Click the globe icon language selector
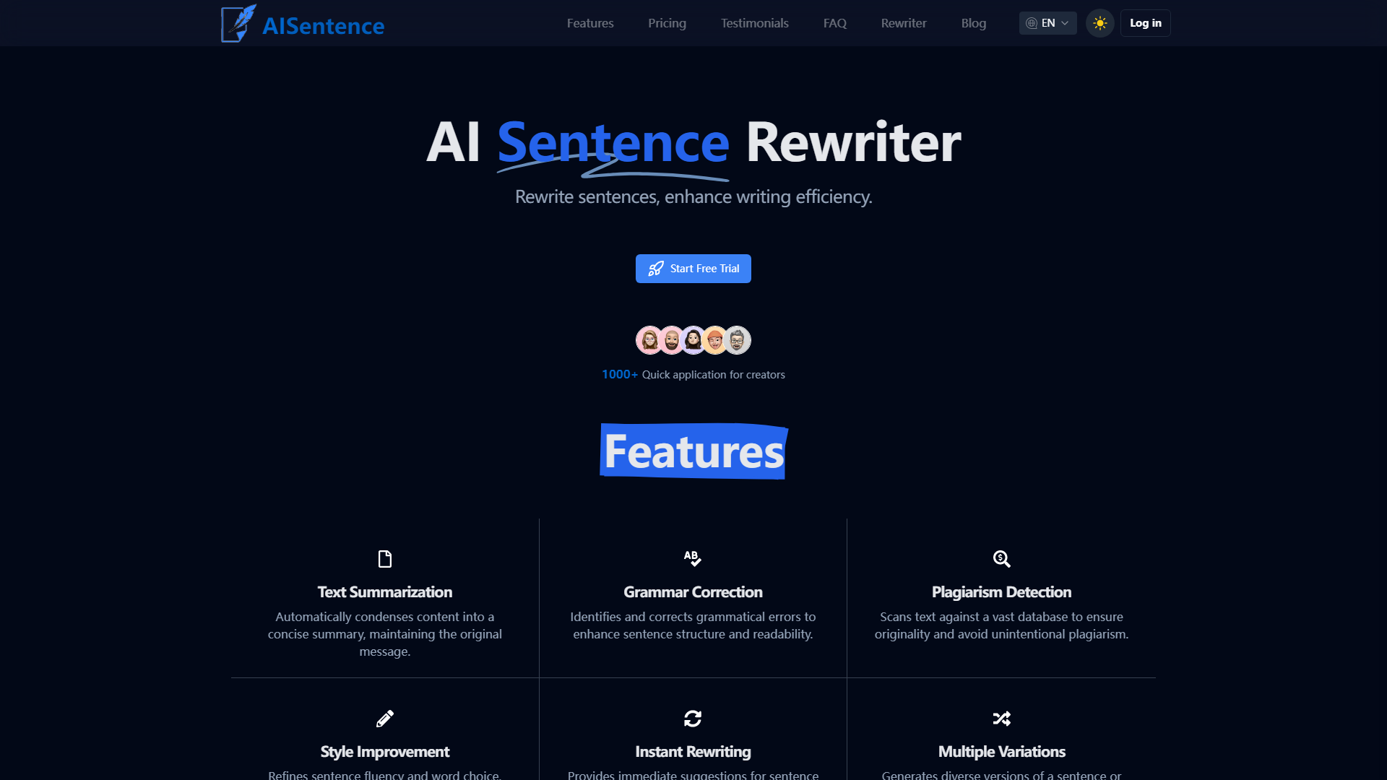 (1032, 23)
